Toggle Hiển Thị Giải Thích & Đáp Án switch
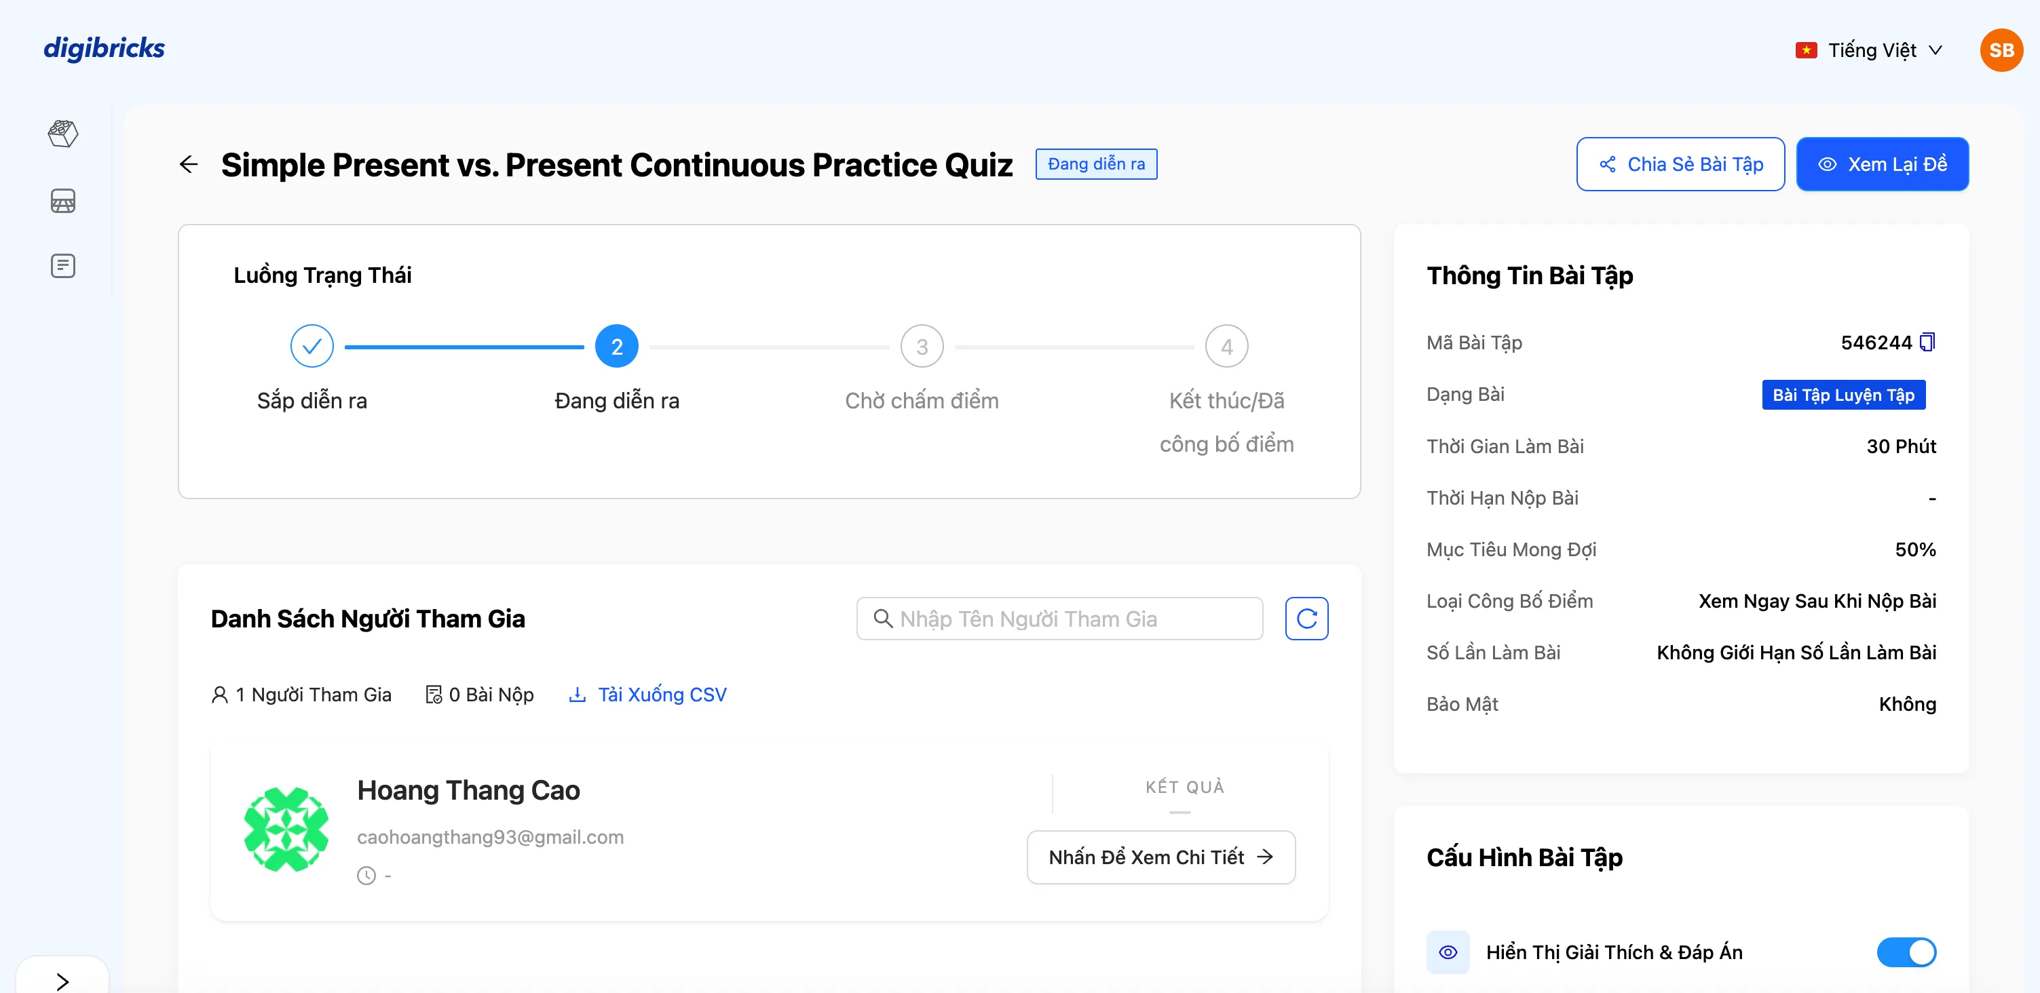Viewport: 2040px width, 993px height. [x=1906, y=952]
